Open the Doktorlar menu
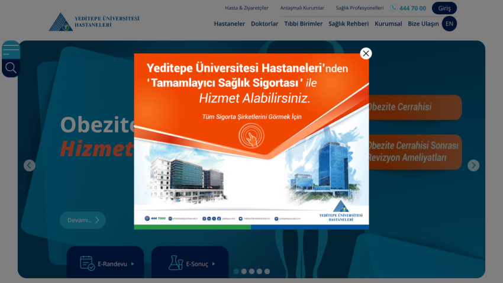 [265, 24]
